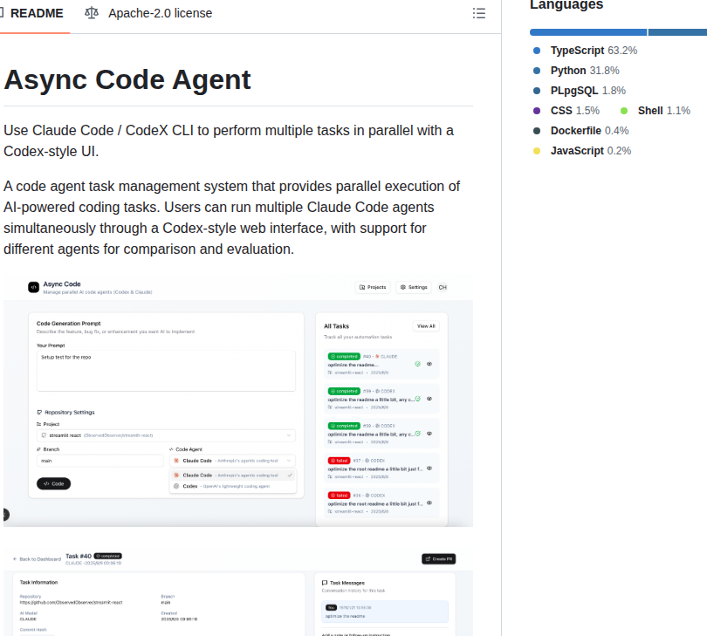Open the Apache-2.0 license tab
707x636 pixels.
pyautogui.click(x=148, y=13)
